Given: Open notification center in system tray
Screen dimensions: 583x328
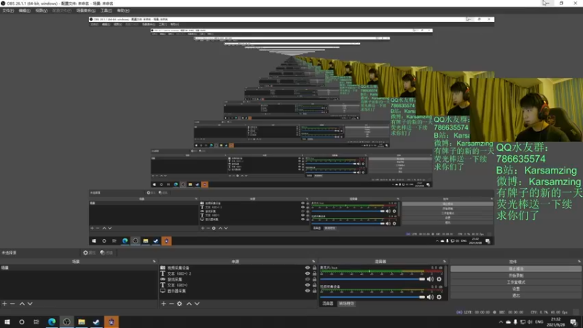Looking at the screenshot, I should coord(574,322).
